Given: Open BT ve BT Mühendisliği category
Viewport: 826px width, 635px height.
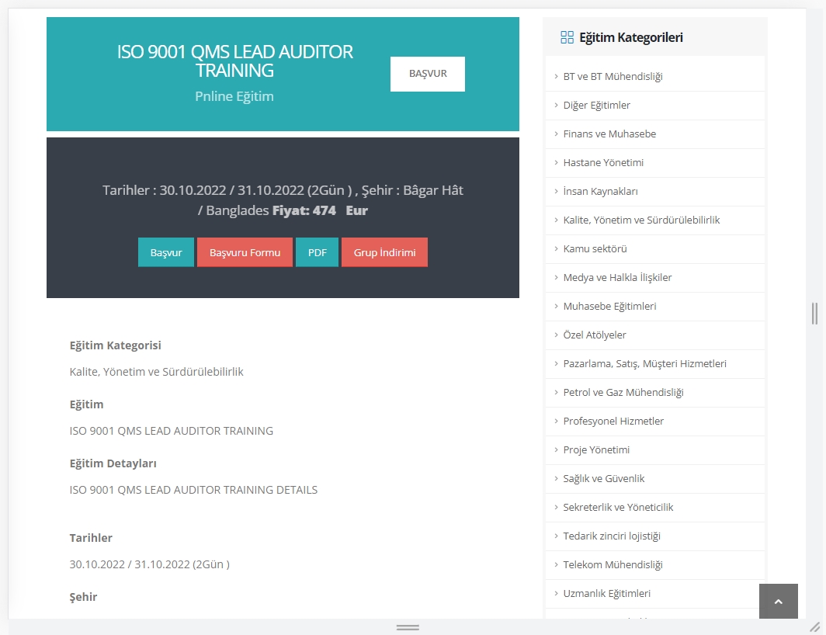Looking at the screenshot, I should pos(613,76).
